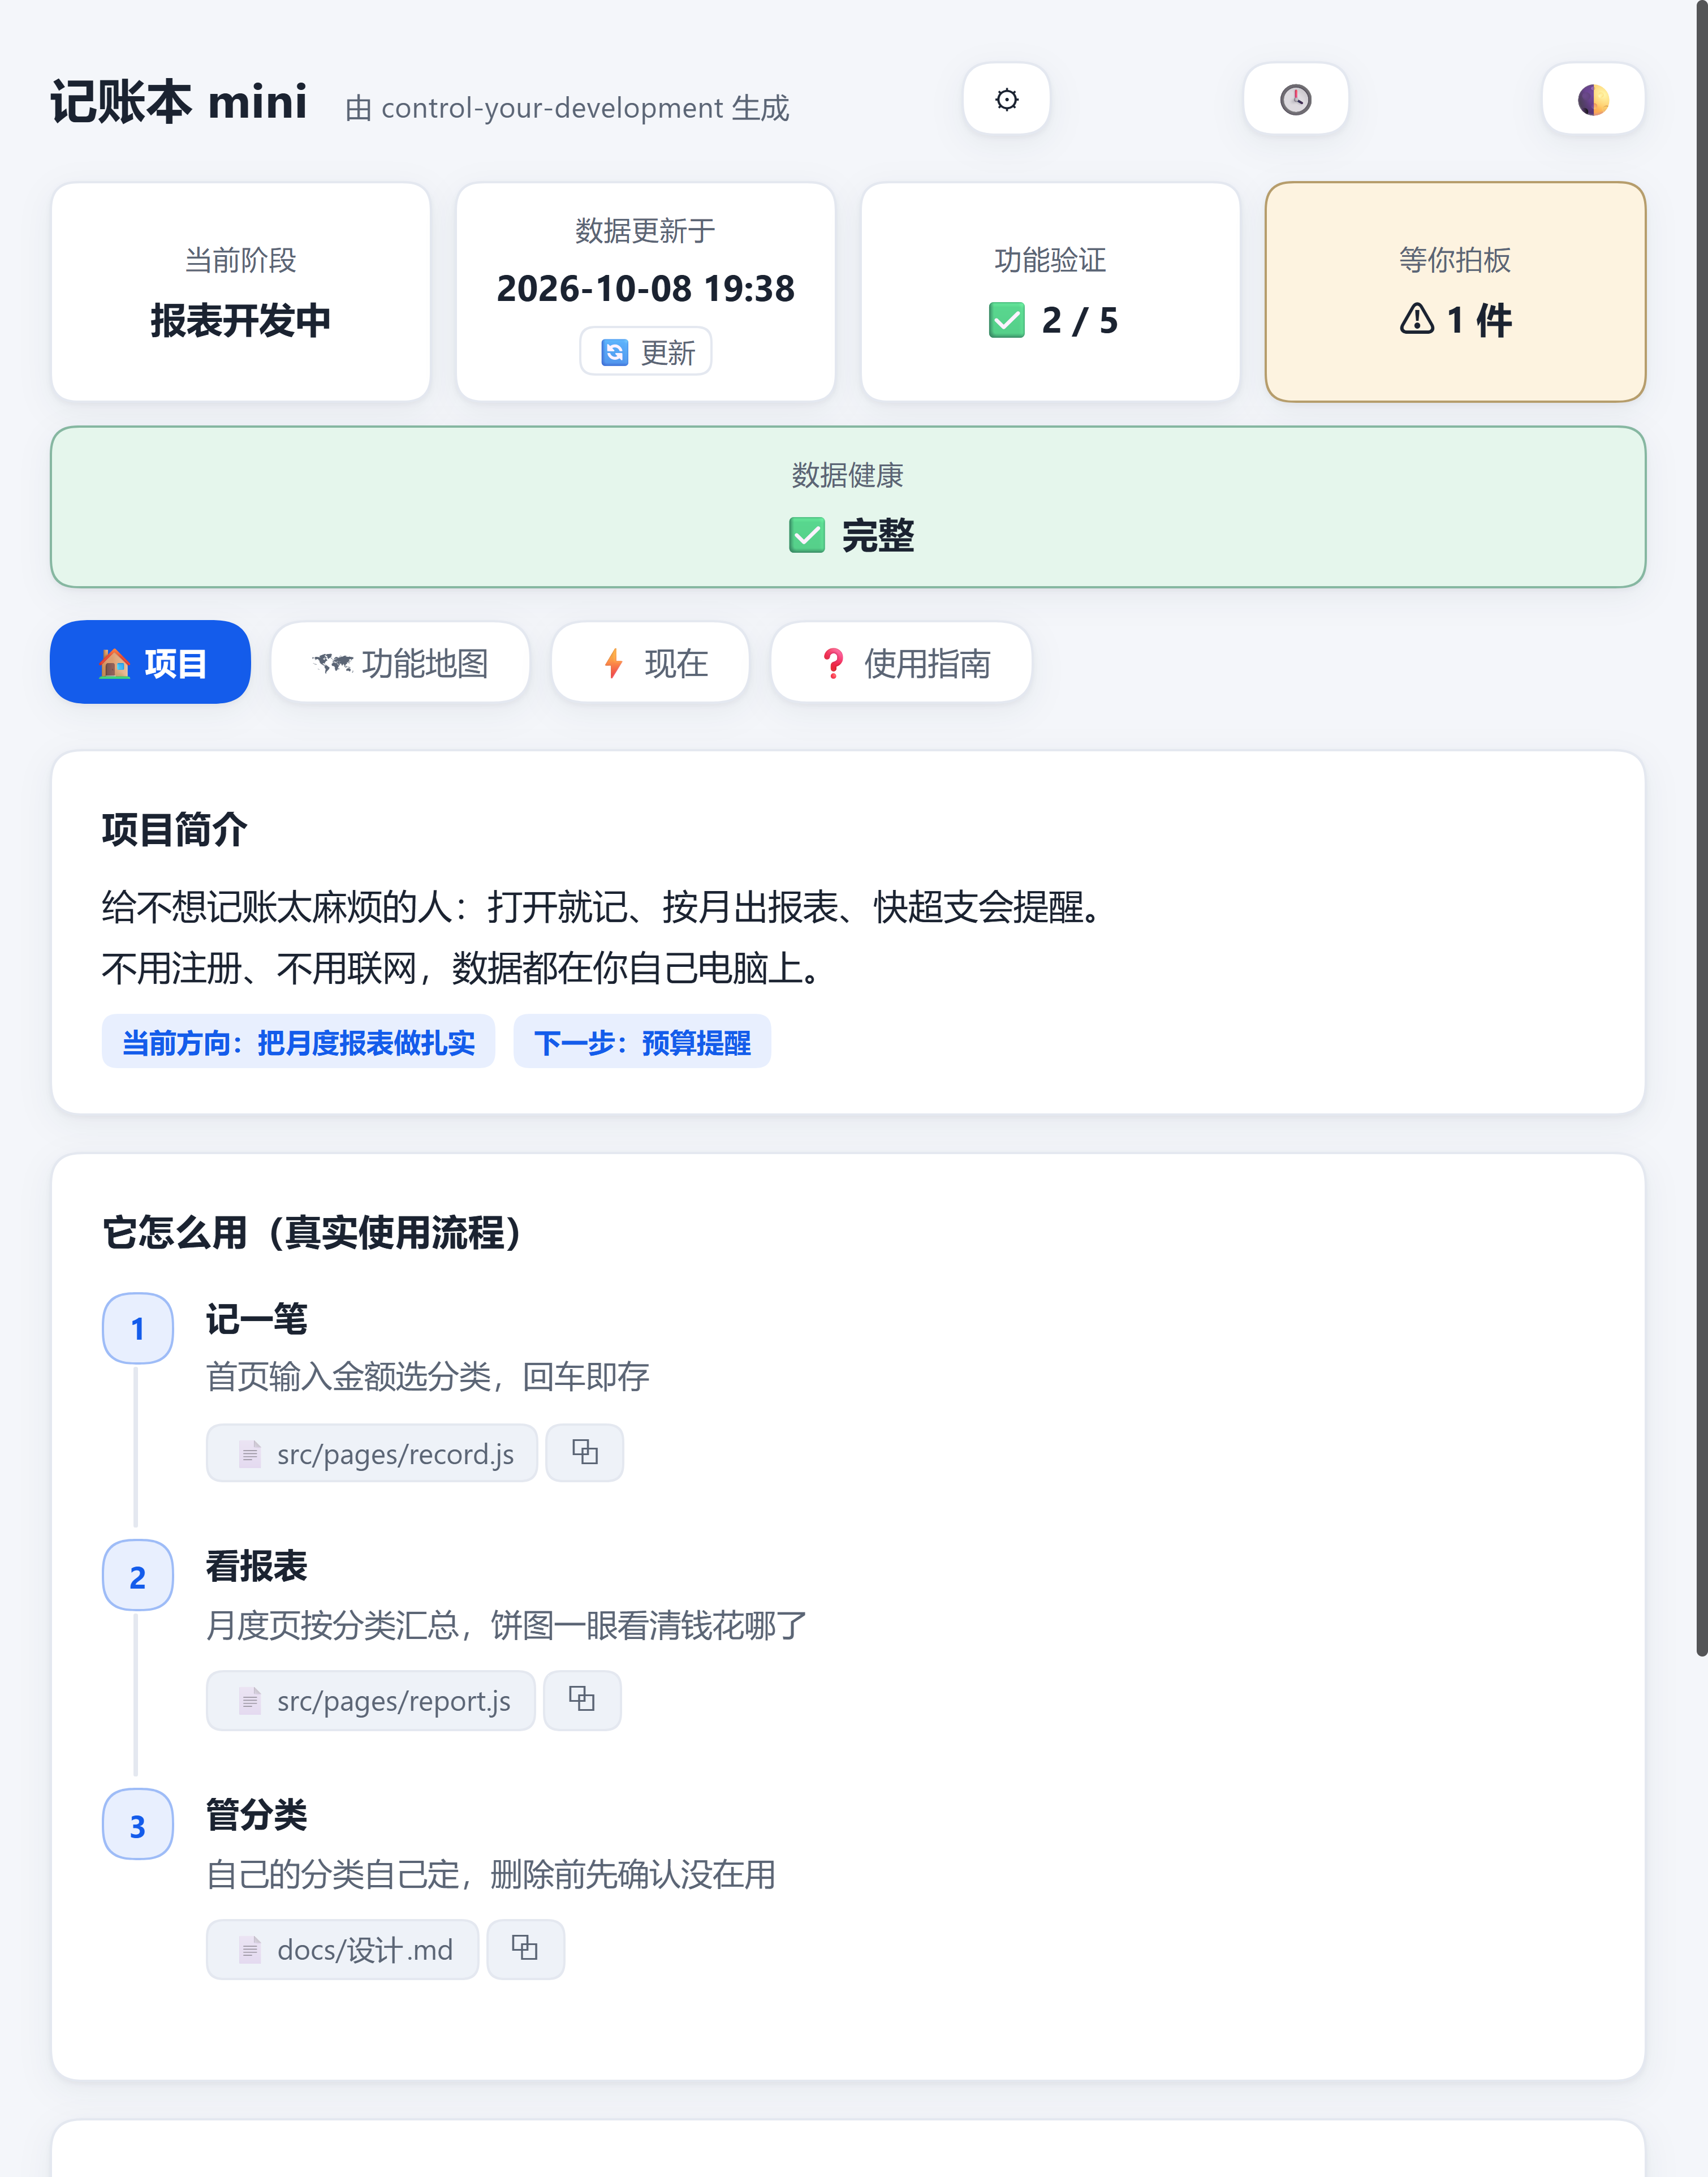Copy path of docs/设计.md

[x=526, y=1949]
